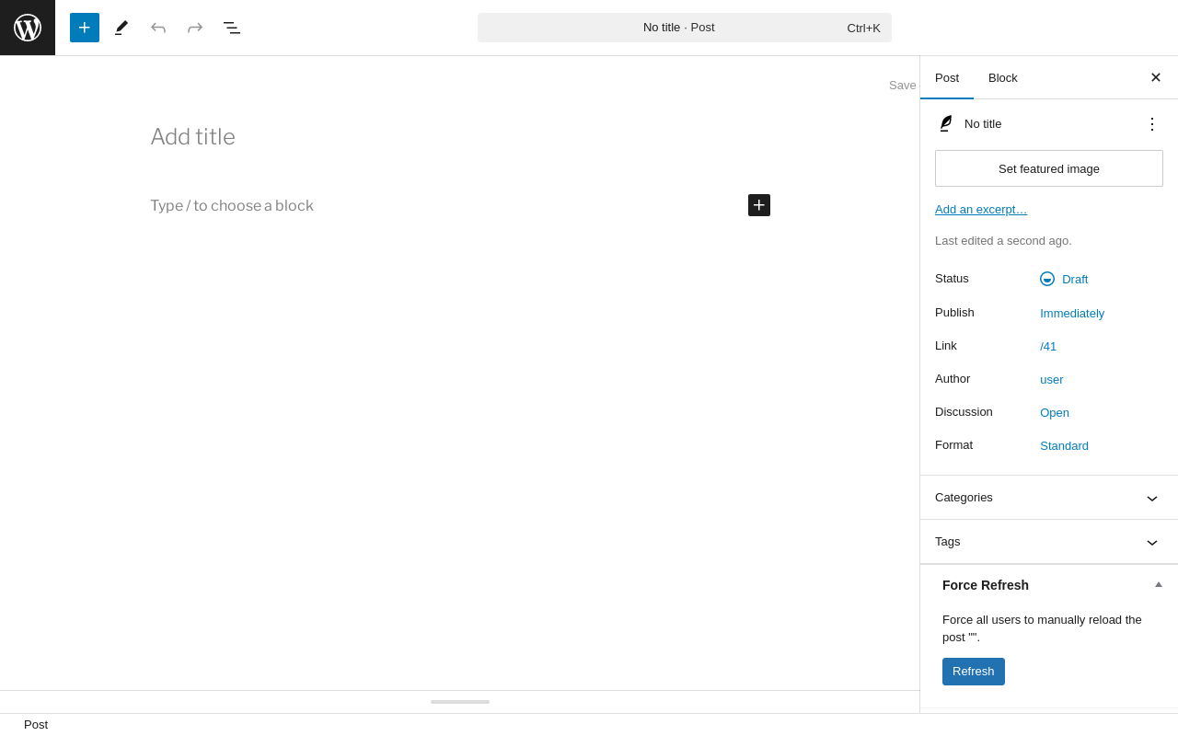Click the Post breadcrumb in the footer
1178x736 pixels.
[36, 725]
